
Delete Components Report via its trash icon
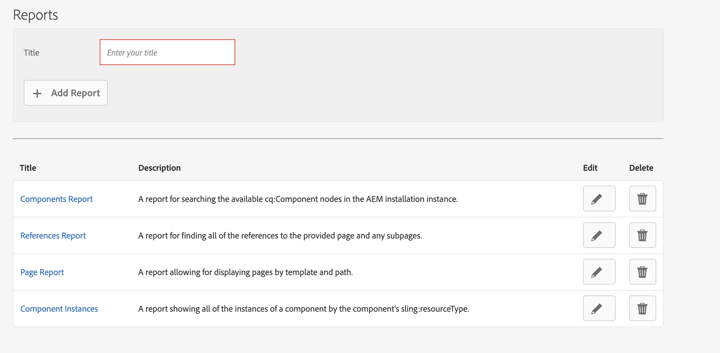pos(642,199)
